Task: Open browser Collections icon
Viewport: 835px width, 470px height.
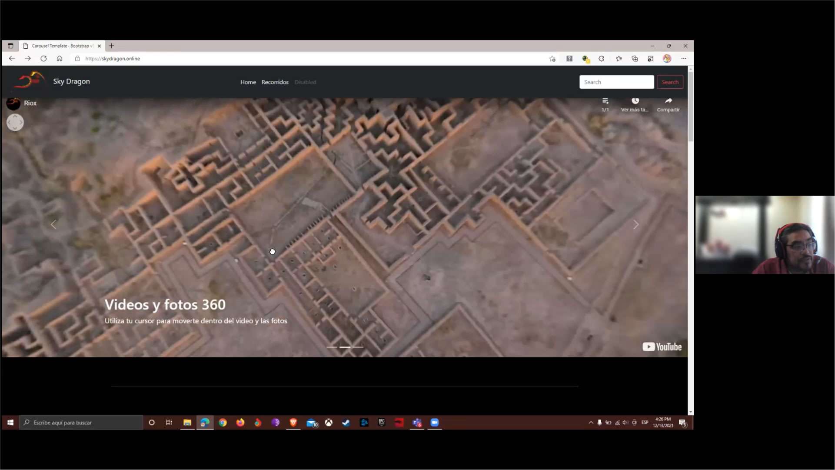Action: [635, 59]
